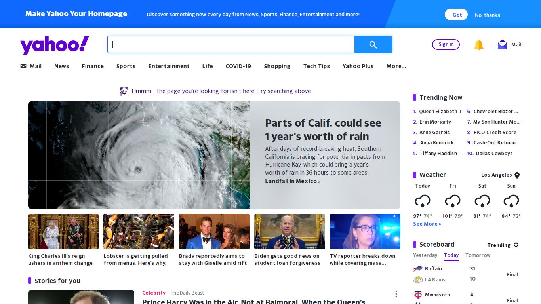Screen dimensions: 541x304
Task: Open trending topic FICO Credit Score
Action: (495, 133)
